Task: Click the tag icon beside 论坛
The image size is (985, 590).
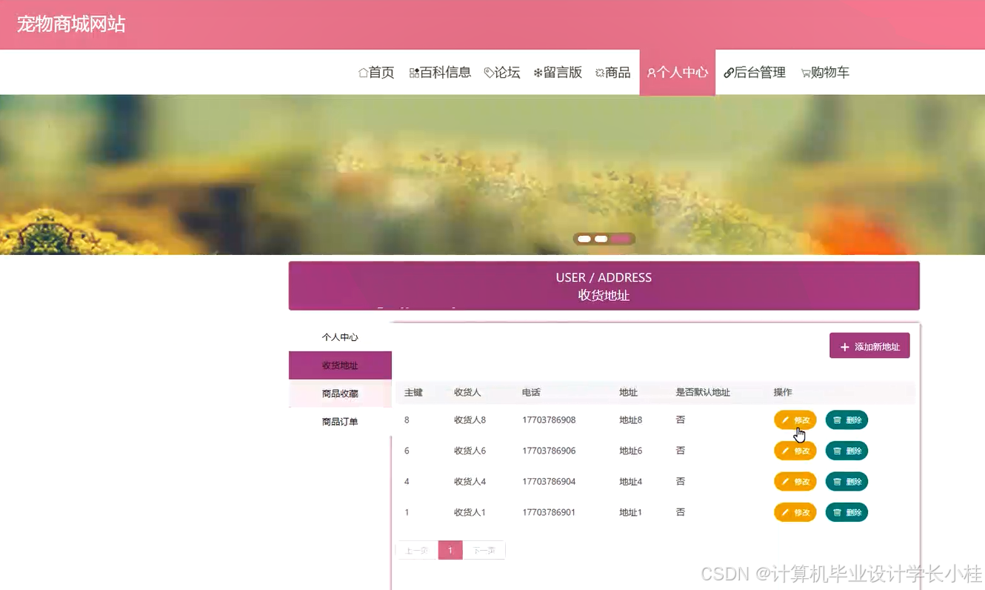Action: (x=489, y=72)
